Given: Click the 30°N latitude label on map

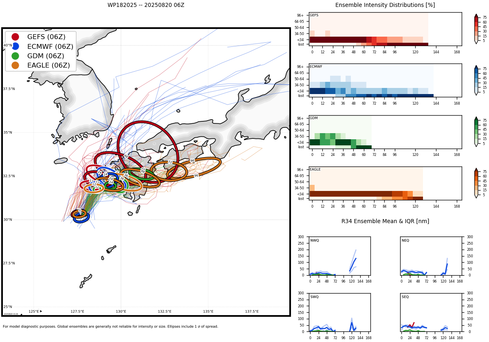Looking at the screenshot, I should point(8,219).
